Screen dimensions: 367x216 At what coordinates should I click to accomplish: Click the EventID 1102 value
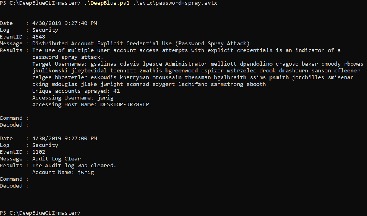[x=38, y=152]
